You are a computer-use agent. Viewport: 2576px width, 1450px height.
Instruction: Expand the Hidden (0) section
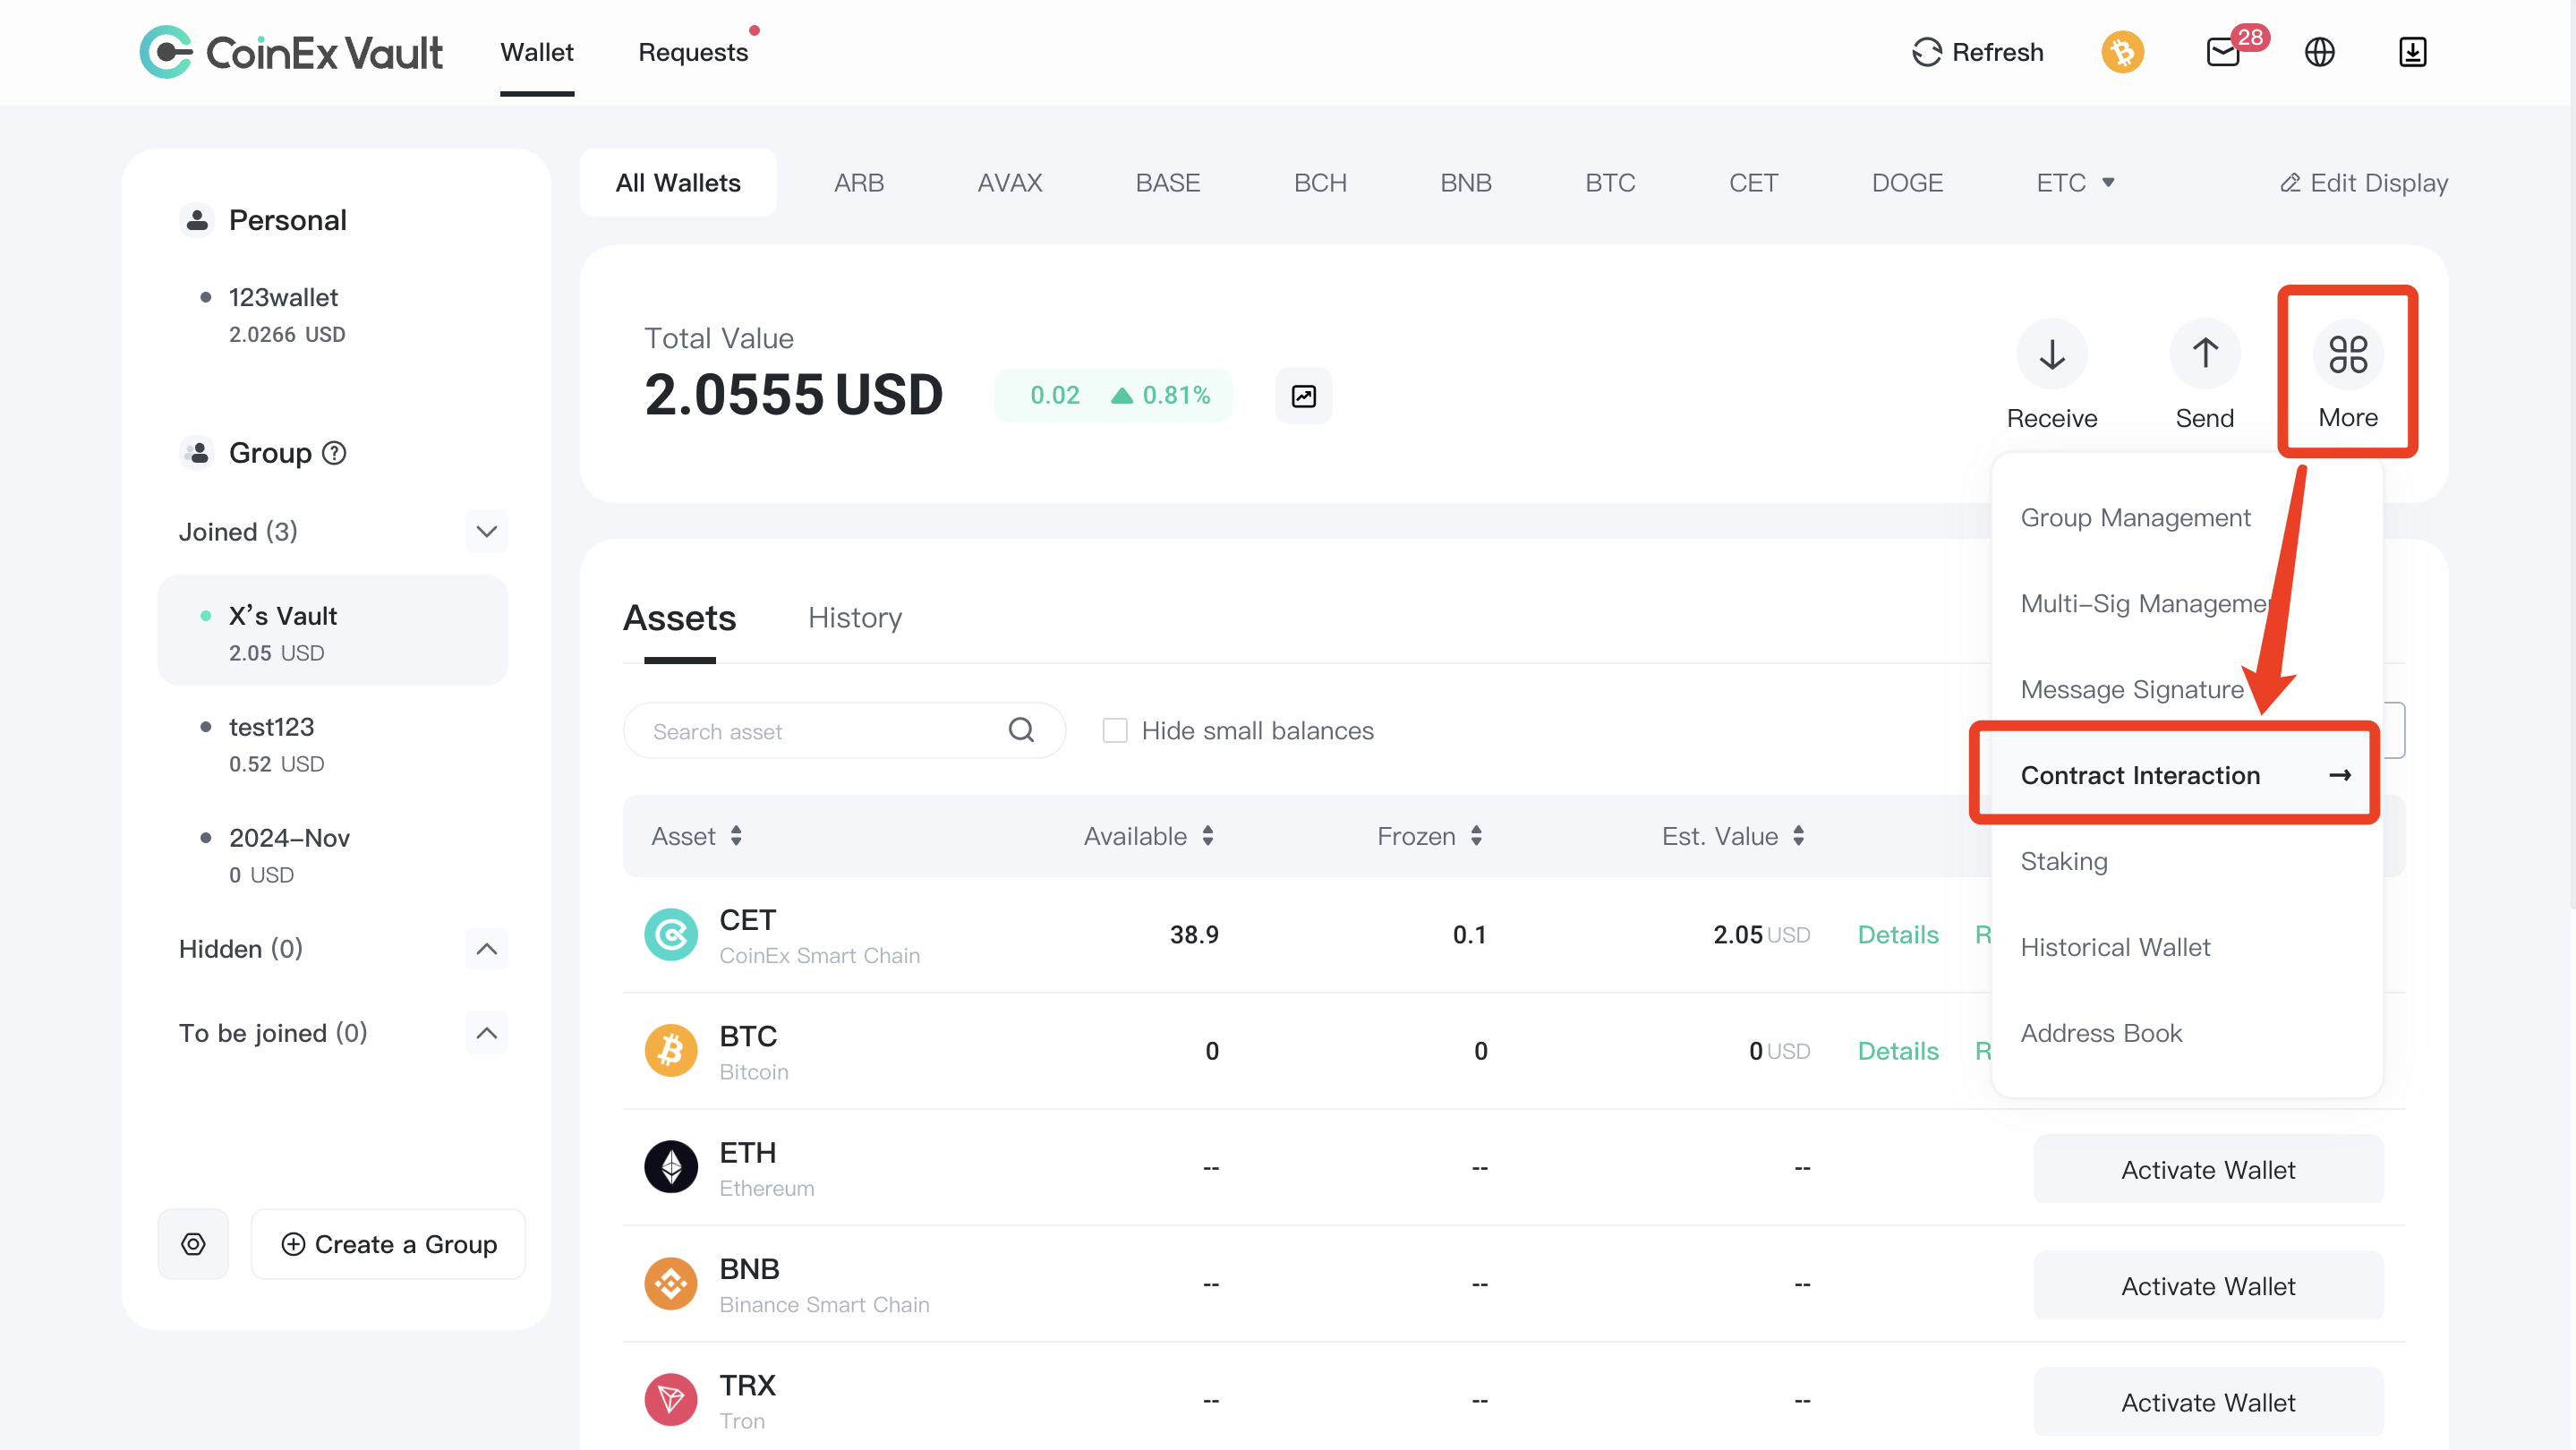(486, 949)
